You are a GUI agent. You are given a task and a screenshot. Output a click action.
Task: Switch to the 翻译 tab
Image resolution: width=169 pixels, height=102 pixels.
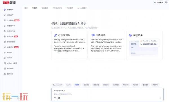26,8
